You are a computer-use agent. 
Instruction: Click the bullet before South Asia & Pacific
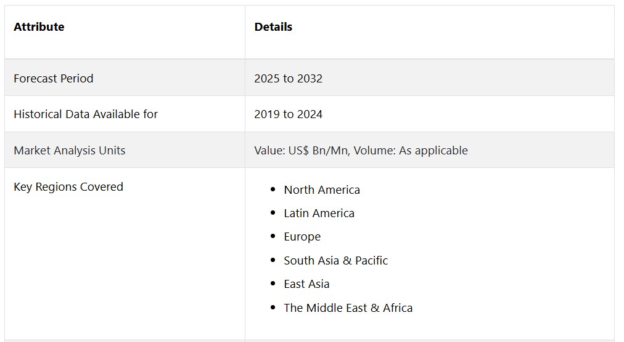click(x=273, y=260)
